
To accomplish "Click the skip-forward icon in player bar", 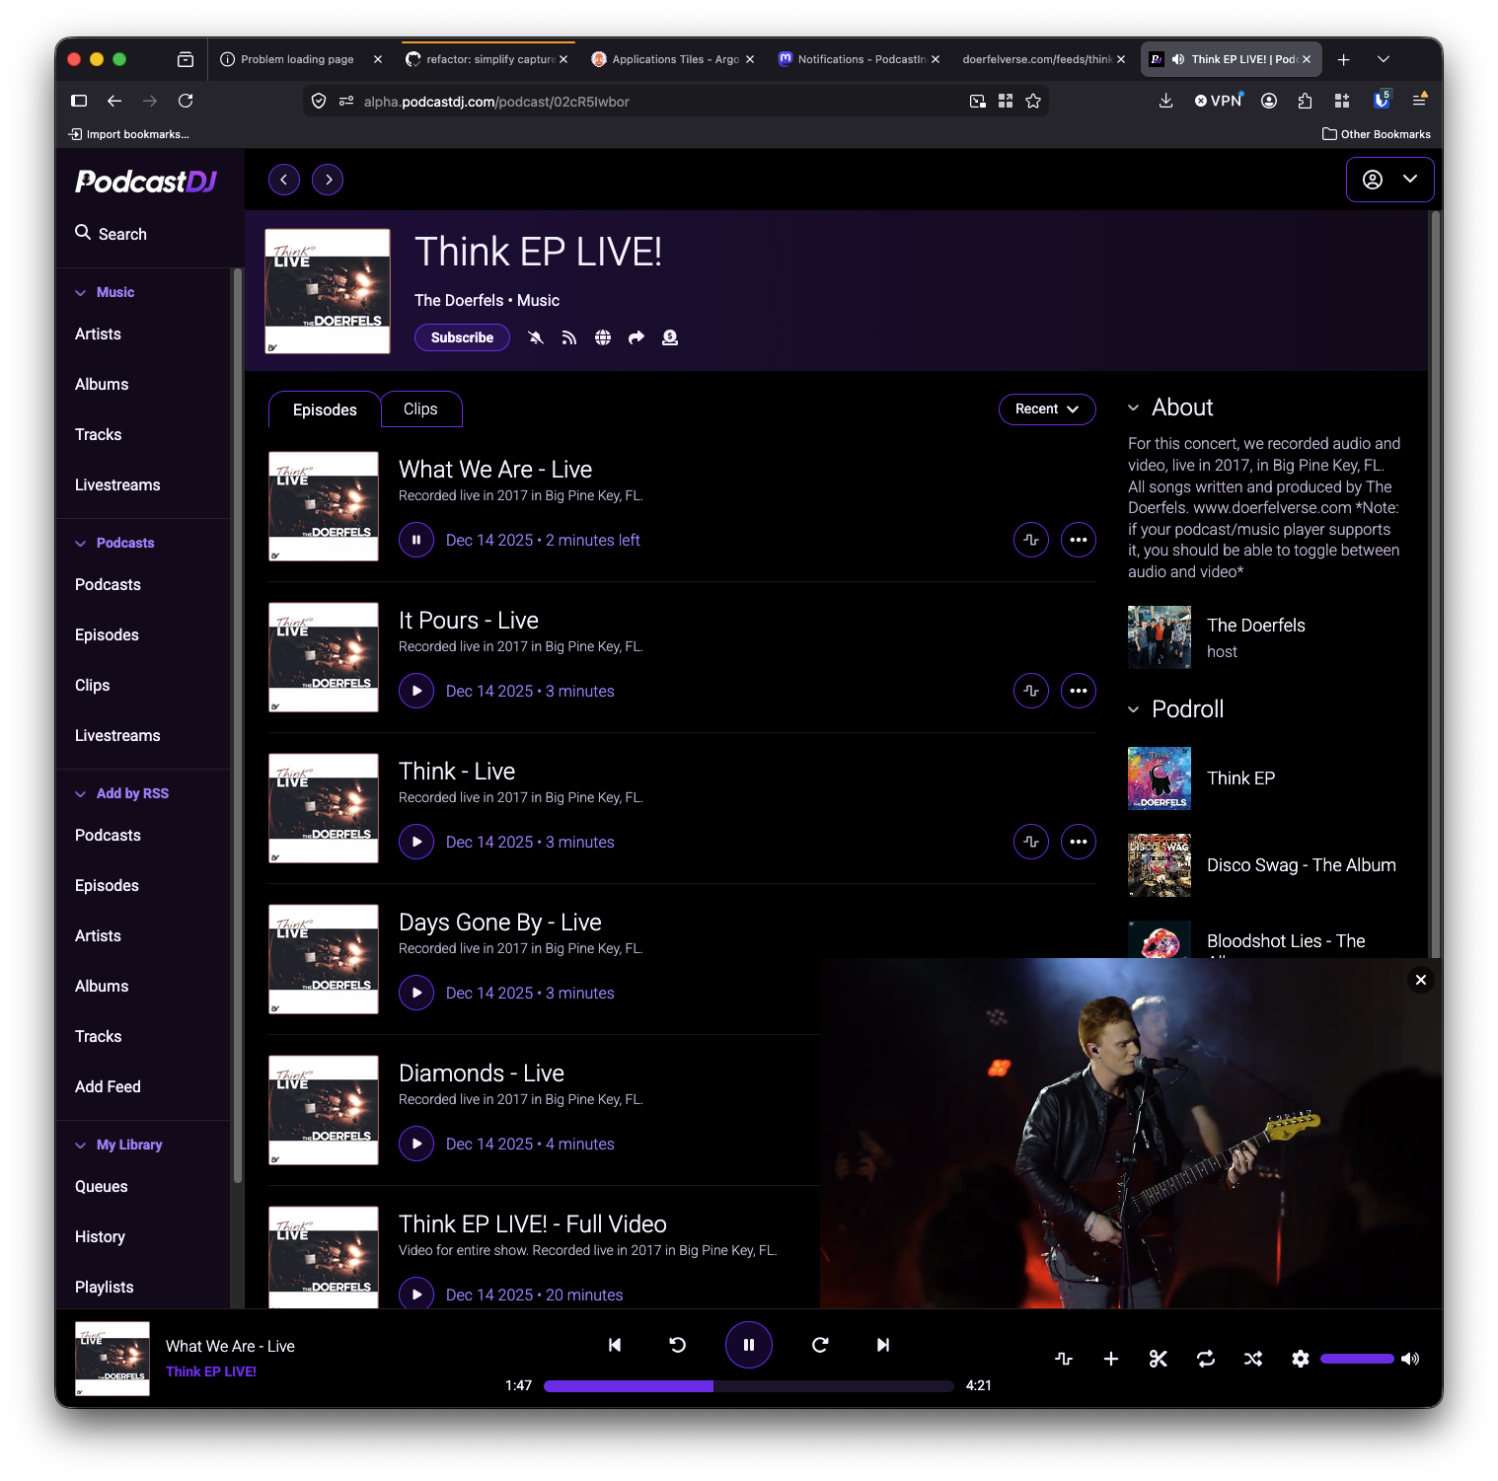I will tap(820, 1345).
